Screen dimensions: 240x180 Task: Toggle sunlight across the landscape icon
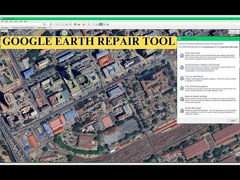coord(78,24)
